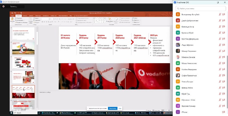Screen dimensions: 228x116
Task: Toggle Italic formatting in PowerPoint font group
Action: (x=44, y=22)
